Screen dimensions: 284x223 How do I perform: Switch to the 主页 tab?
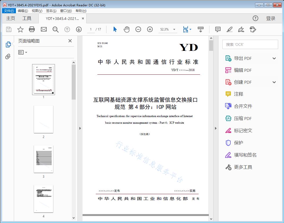point(11,18)
